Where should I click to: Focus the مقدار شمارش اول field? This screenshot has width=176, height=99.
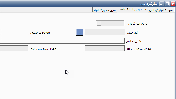click(x=105, y=48)
